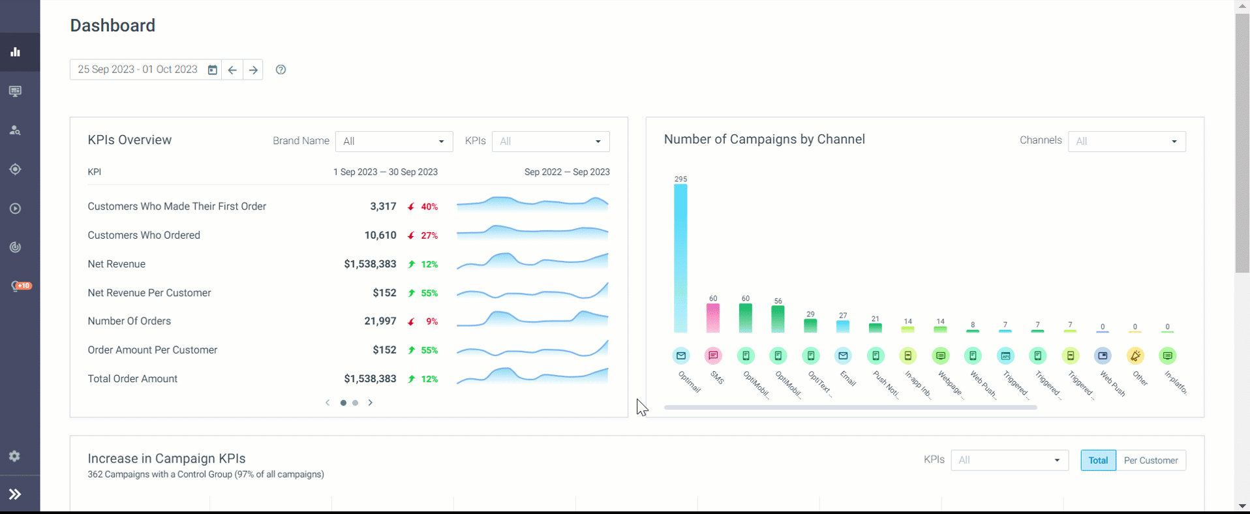Click the help question mark icon
The width and height of the screenshot is (1250, 514).
(281, 70)
